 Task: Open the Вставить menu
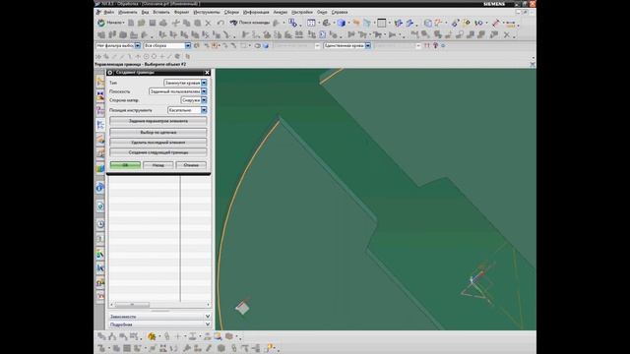(x=161, y=13)
